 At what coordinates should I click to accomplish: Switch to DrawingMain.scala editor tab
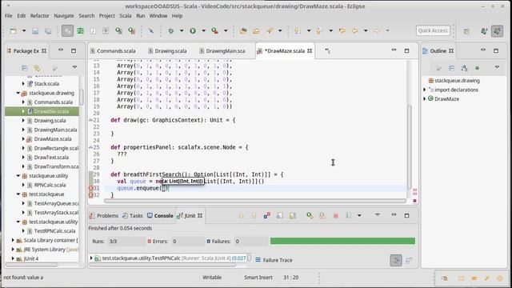coord(222,51)
